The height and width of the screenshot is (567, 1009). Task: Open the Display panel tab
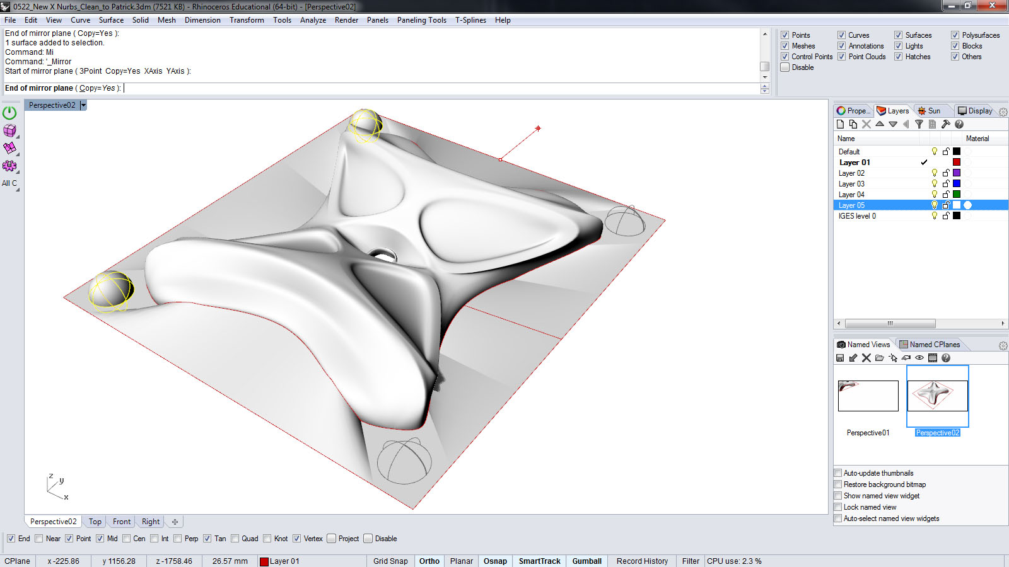[x=975, y=111]
